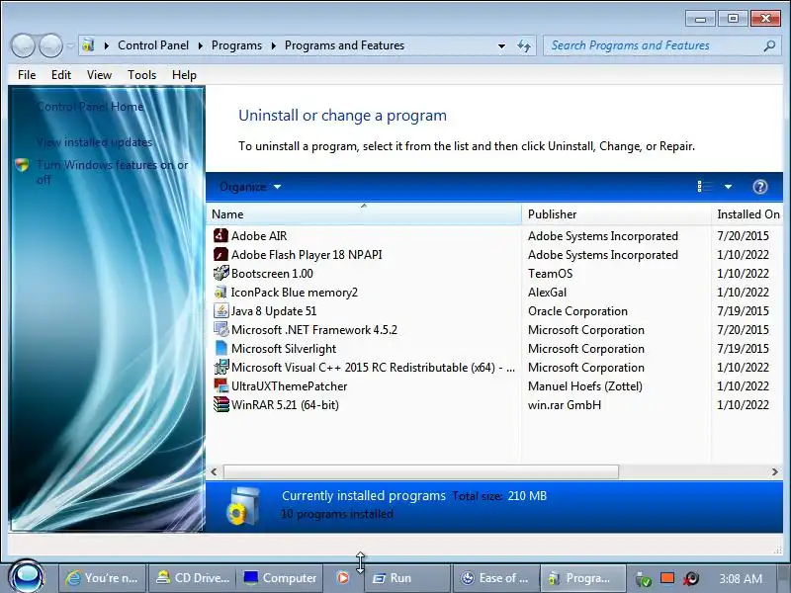Click Programs and Features breadcrumb
Viewport: 791px width, 593px height.
(x=344, y=45)
